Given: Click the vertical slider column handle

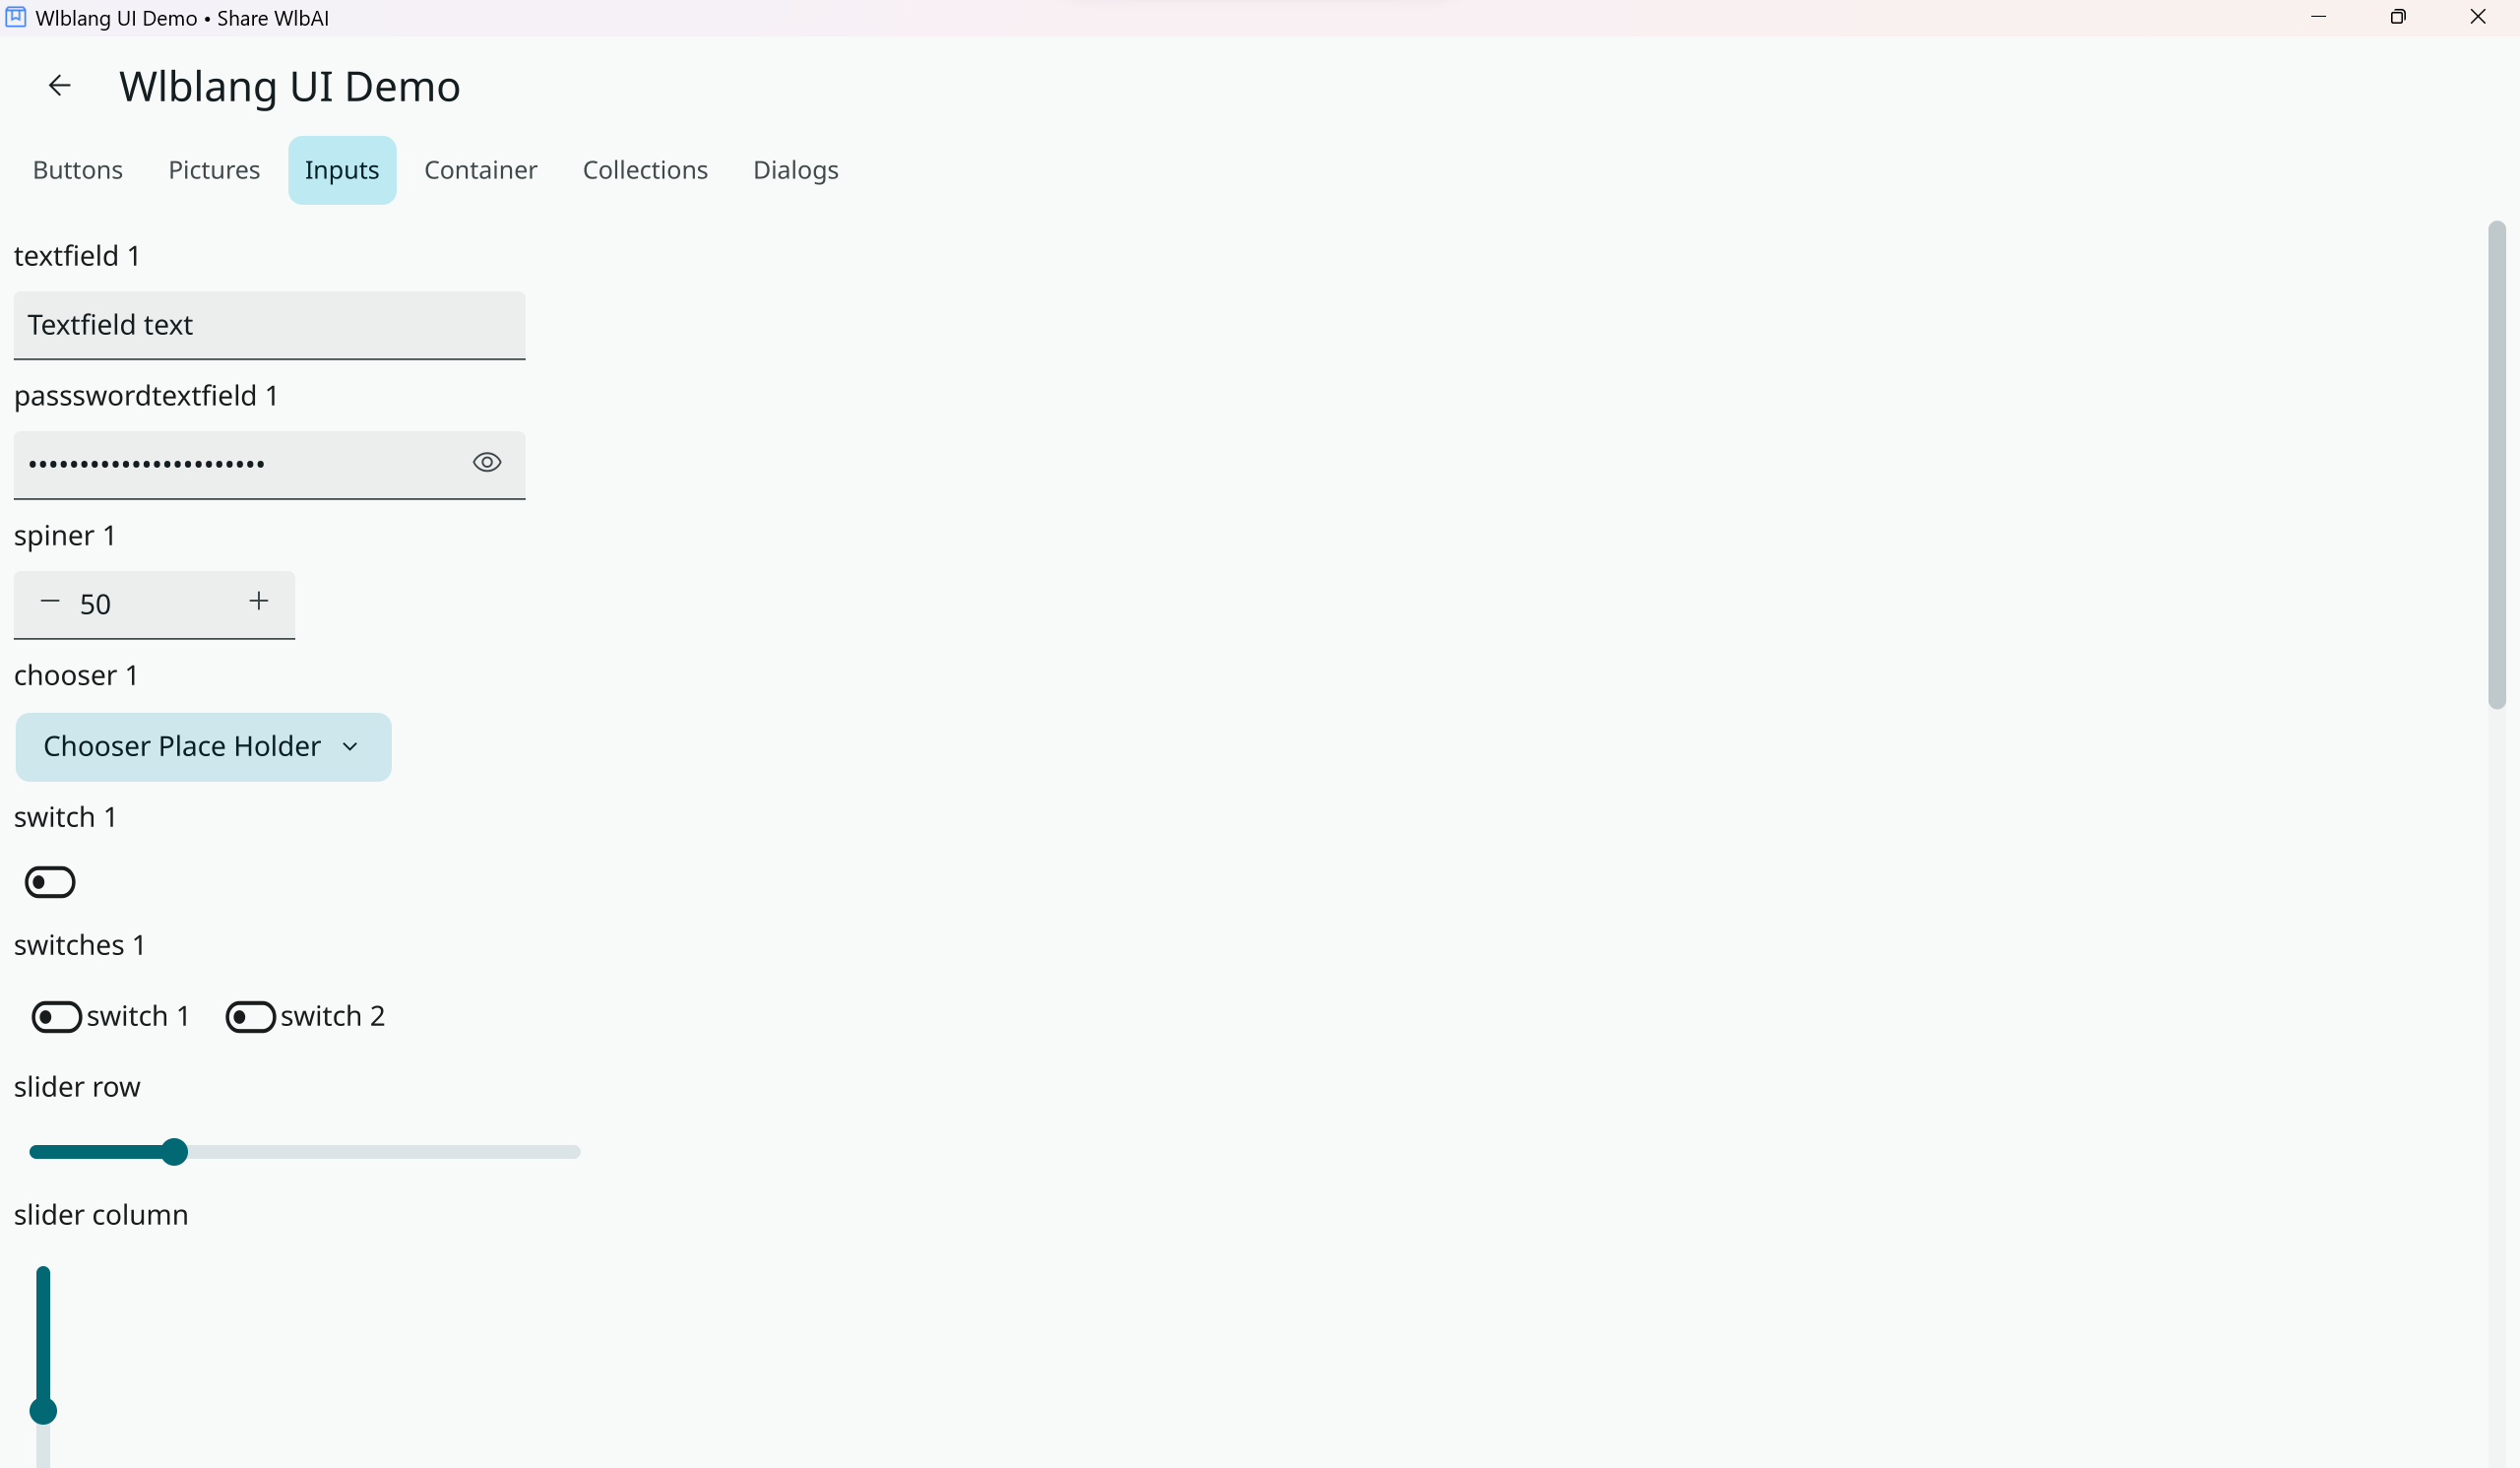Looking at the screenshot, I should point(43,1411).
